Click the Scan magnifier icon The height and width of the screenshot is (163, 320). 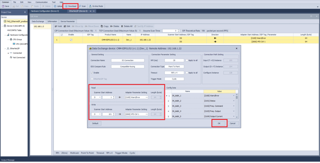(80, 6)
